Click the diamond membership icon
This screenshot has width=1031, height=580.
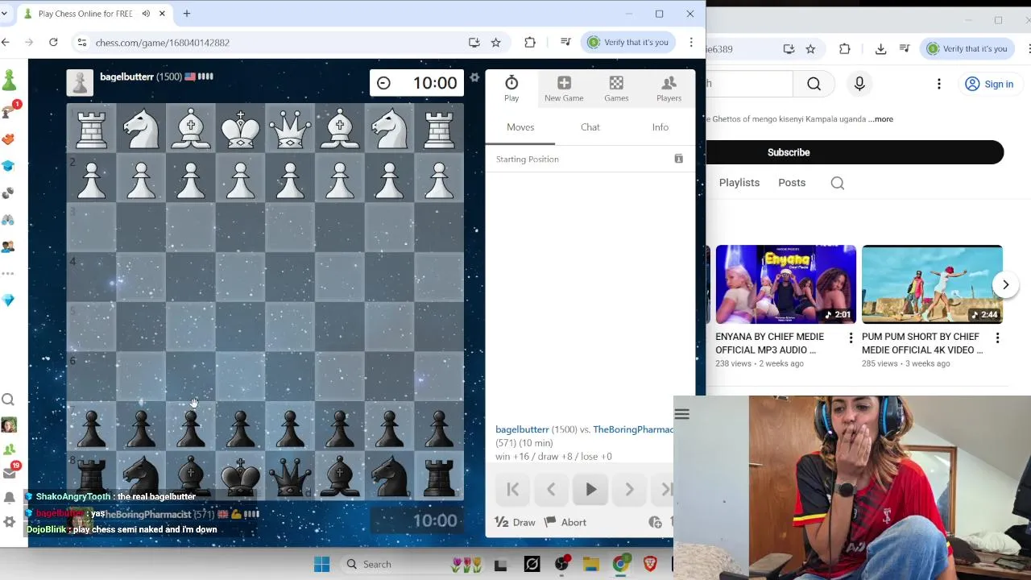pyautogui.click(x=8, y=300)
